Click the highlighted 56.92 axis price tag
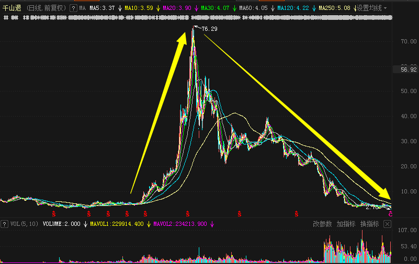Image resolution: width=419 pixels, height=264 pixels. (x=409, y=70)
